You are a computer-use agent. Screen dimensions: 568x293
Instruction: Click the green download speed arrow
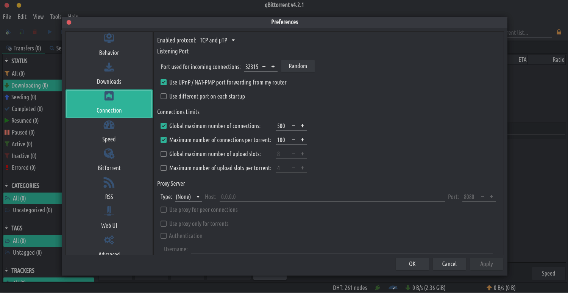point(408,288)
